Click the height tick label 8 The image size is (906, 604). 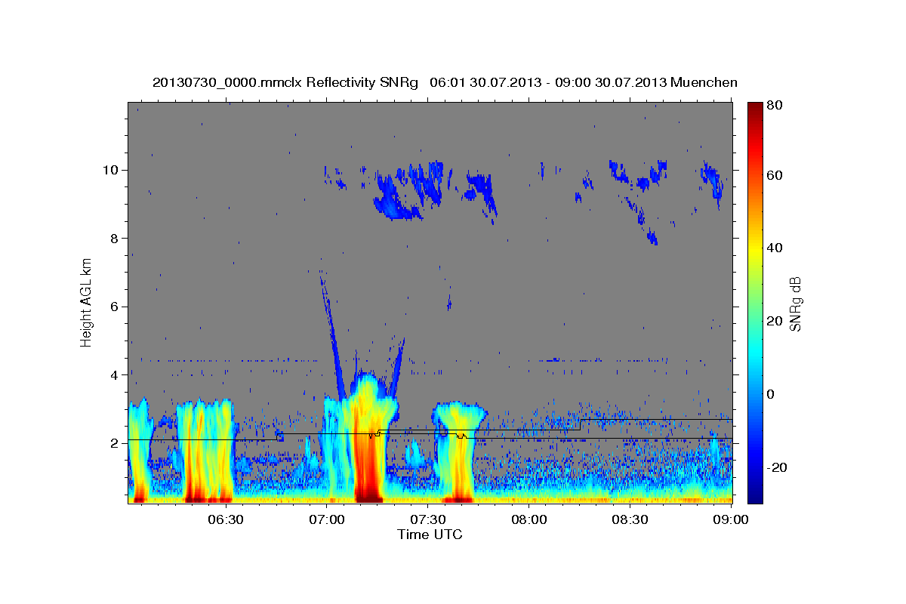[x=112, y=238]
